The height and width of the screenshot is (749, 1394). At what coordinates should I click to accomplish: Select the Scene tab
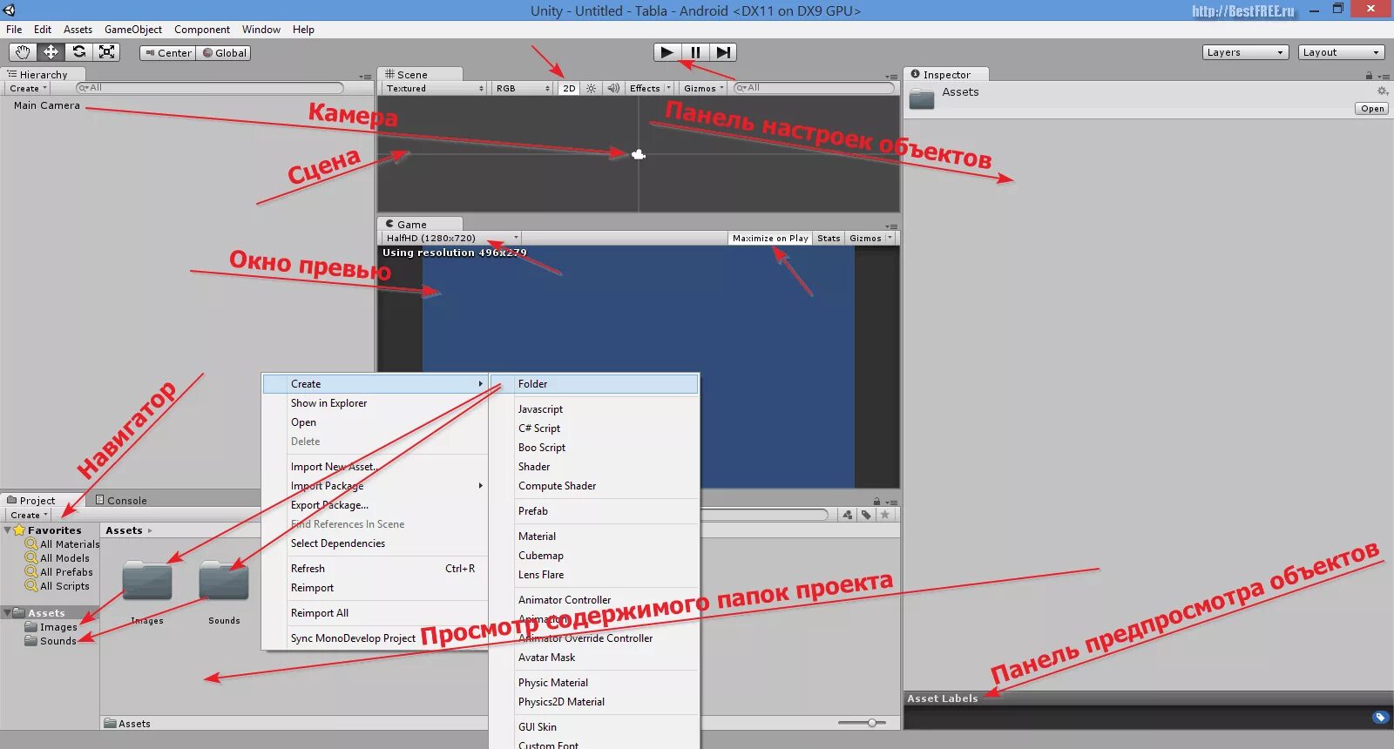pyautogui.click(x=420, y=75)
